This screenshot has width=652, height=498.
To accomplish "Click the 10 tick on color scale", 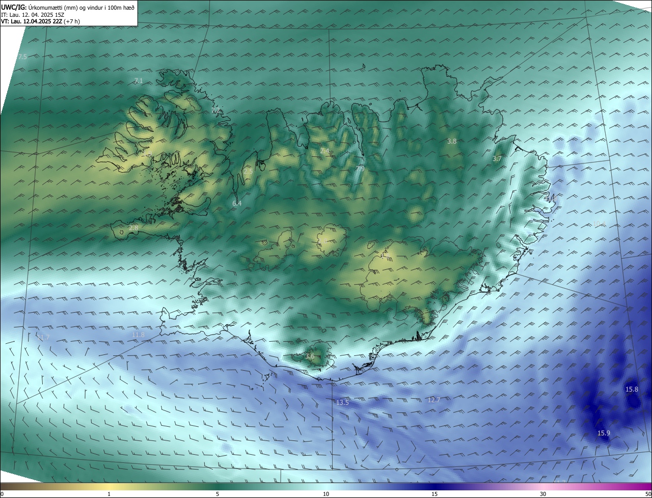I will (326, 494).
